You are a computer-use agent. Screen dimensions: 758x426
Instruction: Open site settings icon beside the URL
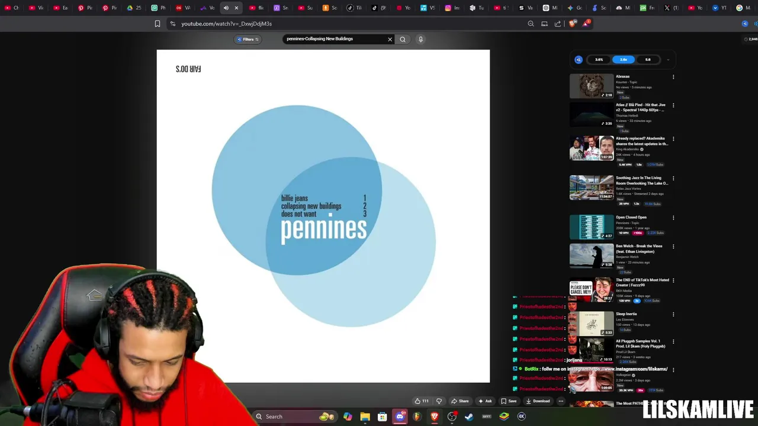(172, 24)
